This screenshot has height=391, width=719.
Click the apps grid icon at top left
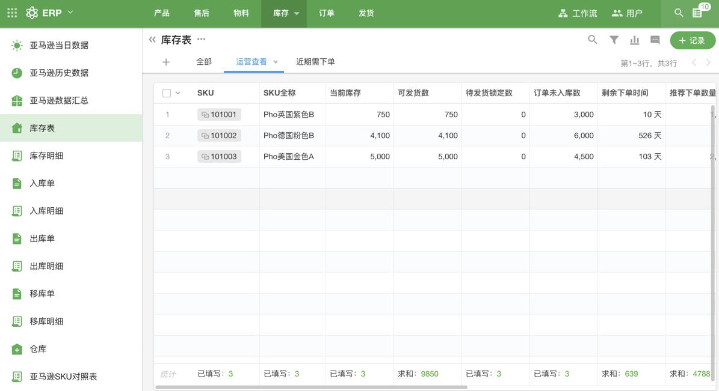pyautogui.click(x=11, y=12)
